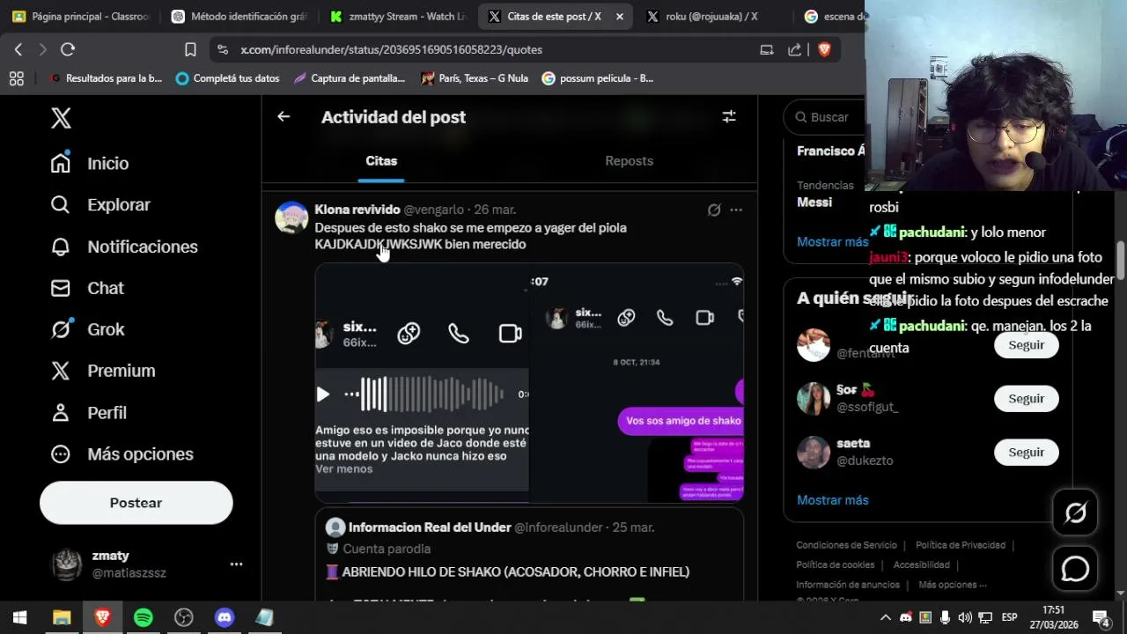This screenshot has width=1127, height=634.
Task: Open the floating messages button
Action: (1075, 569)
